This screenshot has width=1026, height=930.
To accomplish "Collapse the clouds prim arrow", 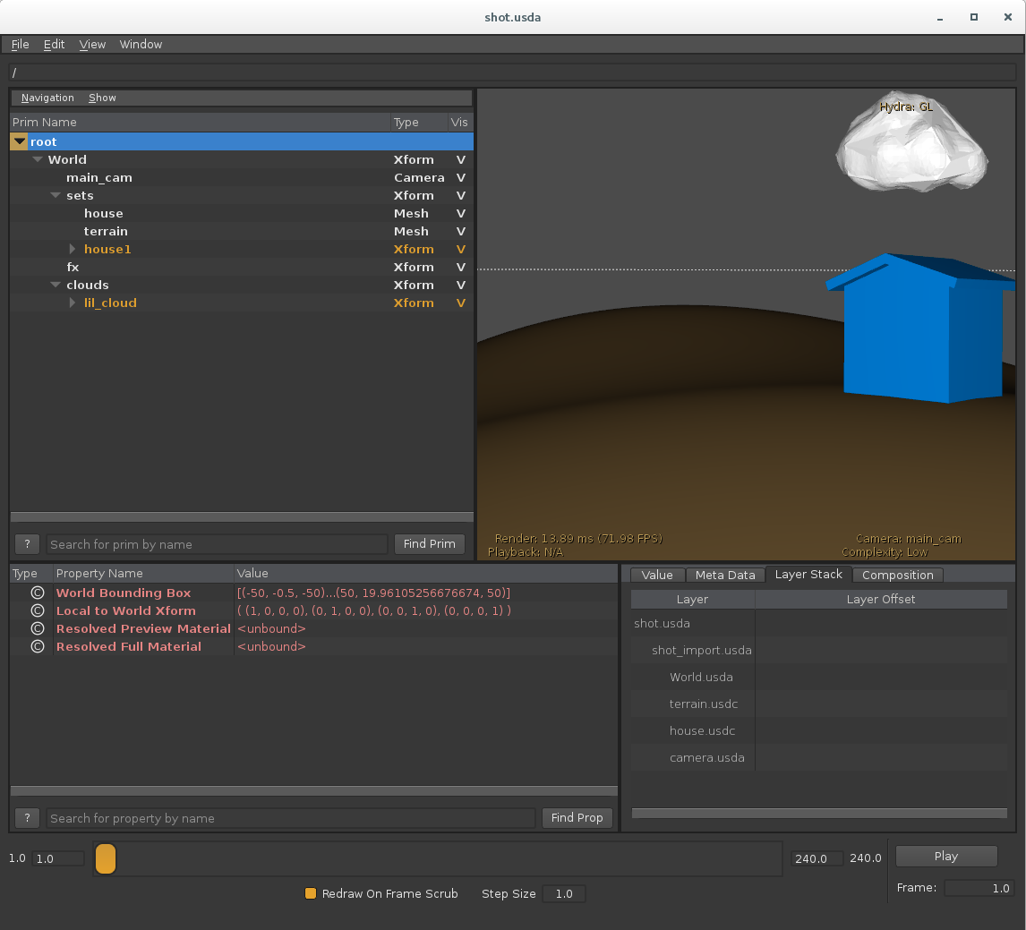I will click(56, 286).
